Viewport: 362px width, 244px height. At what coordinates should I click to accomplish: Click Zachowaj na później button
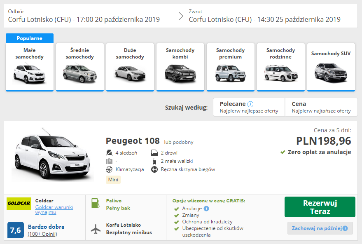click(320, 228)
